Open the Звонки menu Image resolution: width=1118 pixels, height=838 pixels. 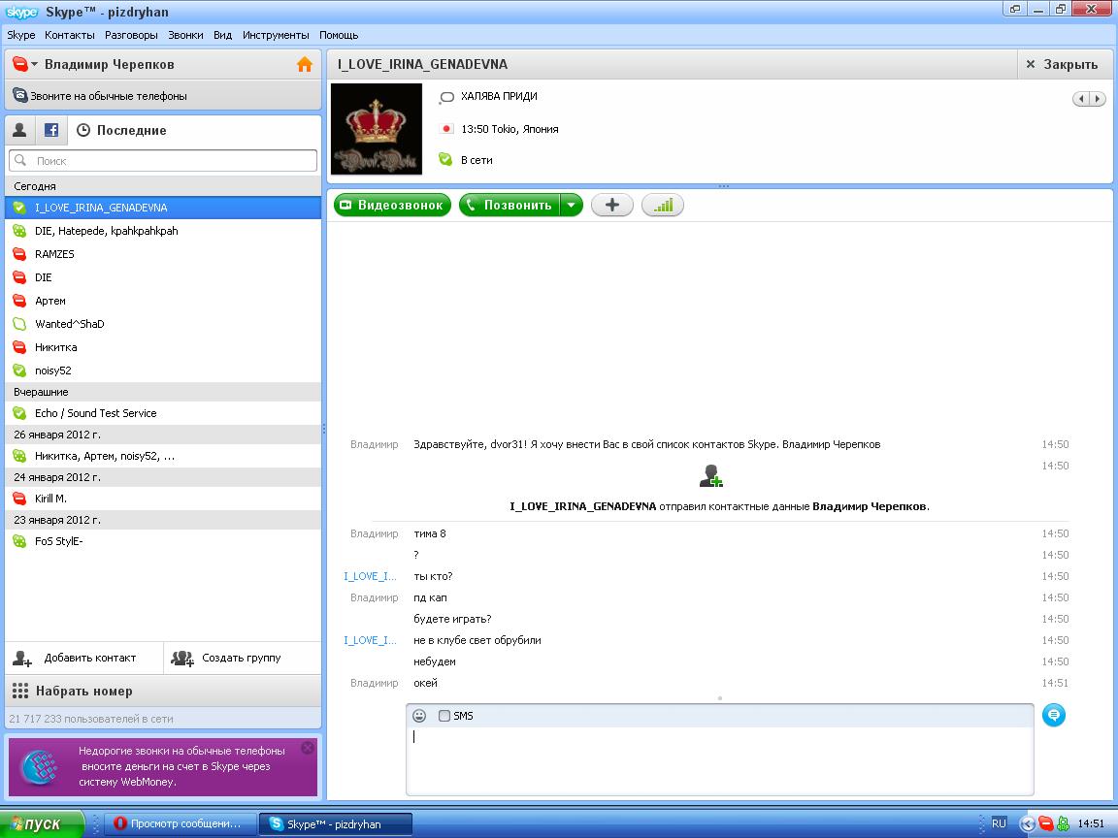[185, 35]
